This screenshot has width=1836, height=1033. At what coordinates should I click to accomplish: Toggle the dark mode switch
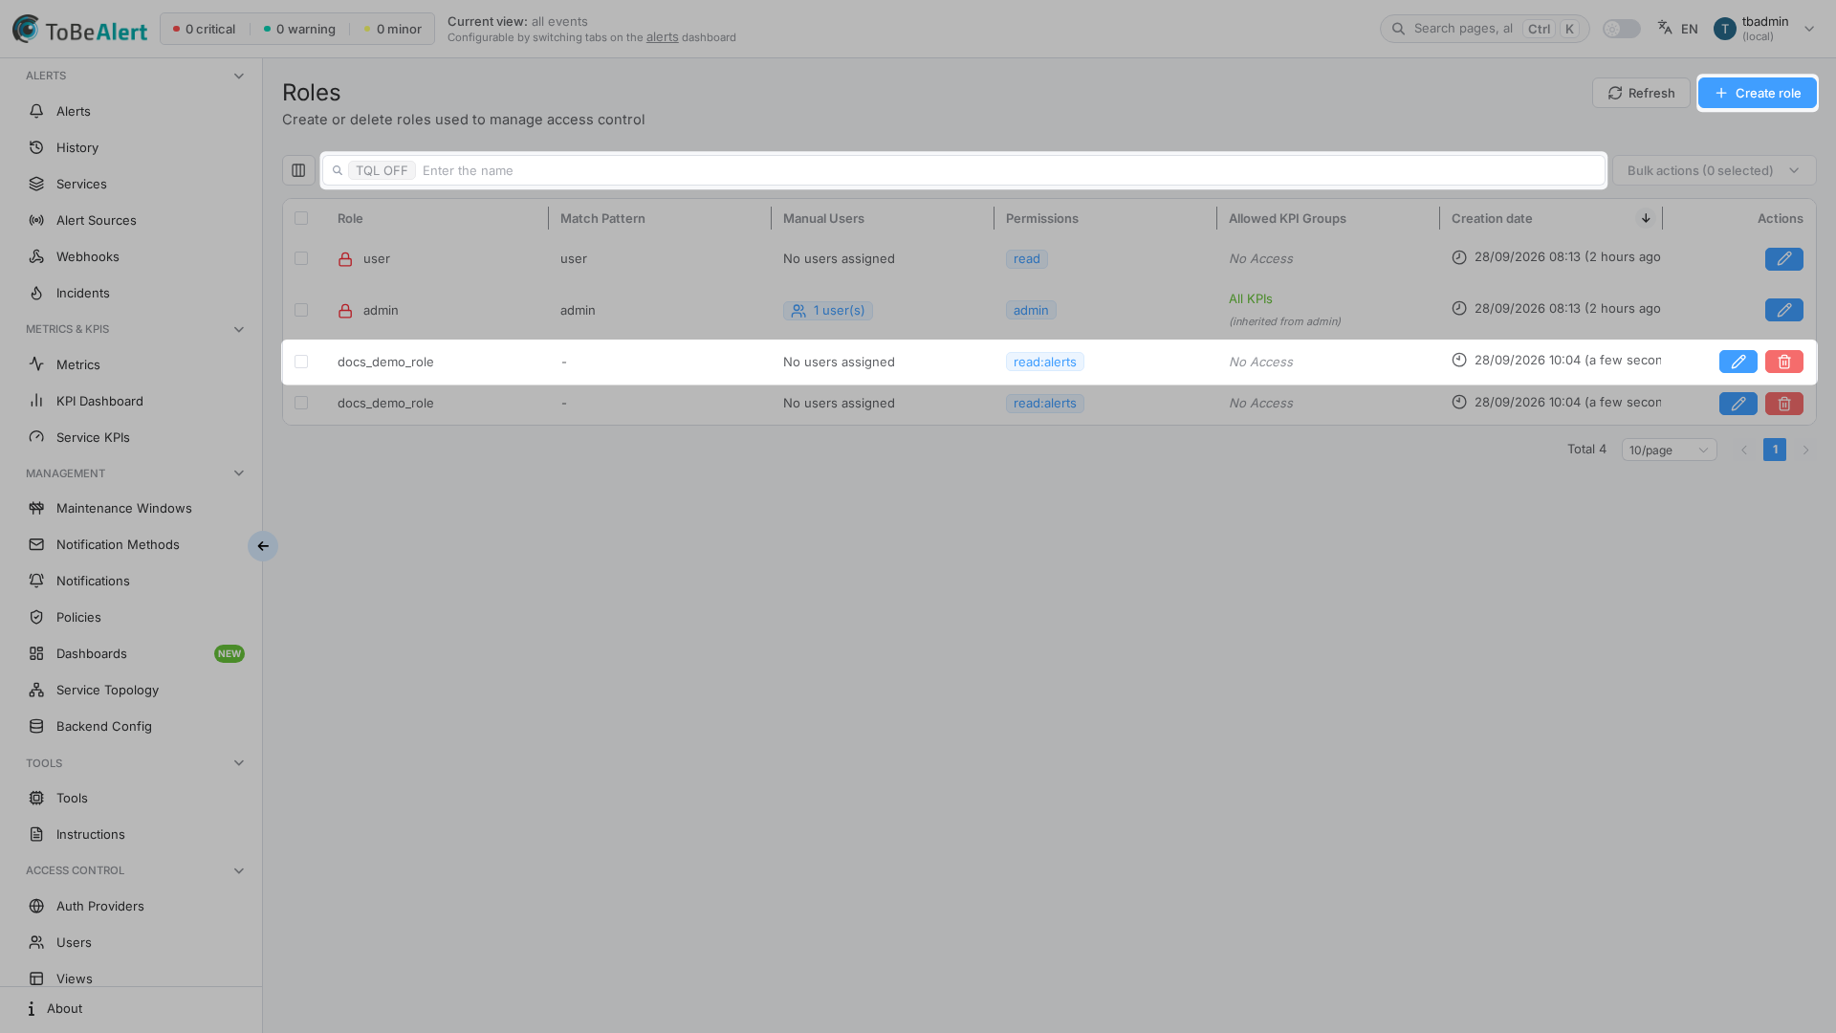click(x=1621, y=29)
